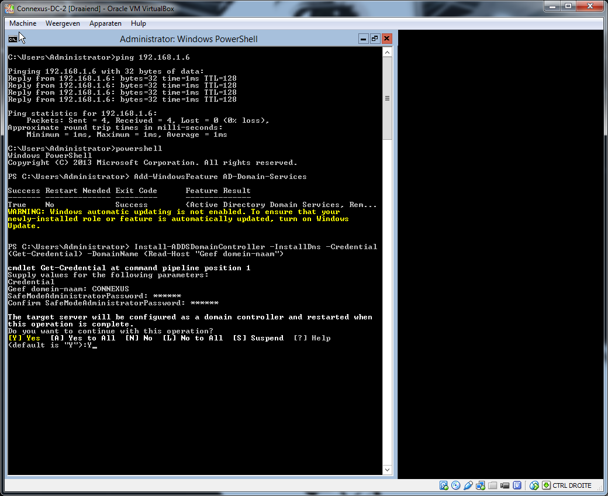
Task: Click the Administrator: Windows PowerShell title bar
Action: pos(188,39)
